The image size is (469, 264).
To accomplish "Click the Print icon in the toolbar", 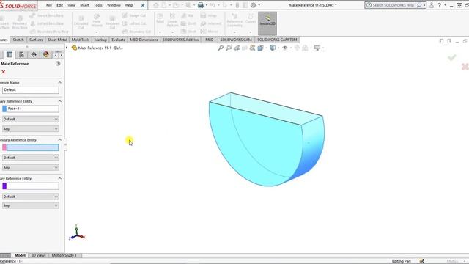I will (200, 5).
